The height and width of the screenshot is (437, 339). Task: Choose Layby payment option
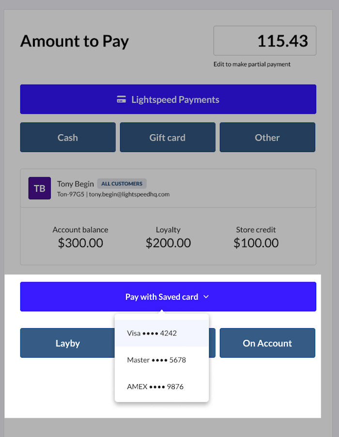click(x=67, y=343)
